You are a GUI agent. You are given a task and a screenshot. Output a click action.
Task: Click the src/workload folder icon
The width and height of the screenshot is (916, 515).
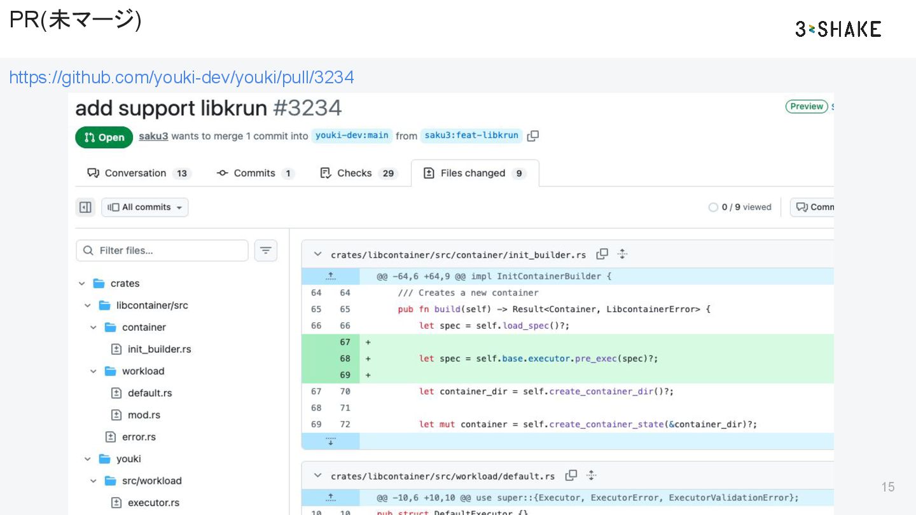pyautogui.click(x=110, y=481)
